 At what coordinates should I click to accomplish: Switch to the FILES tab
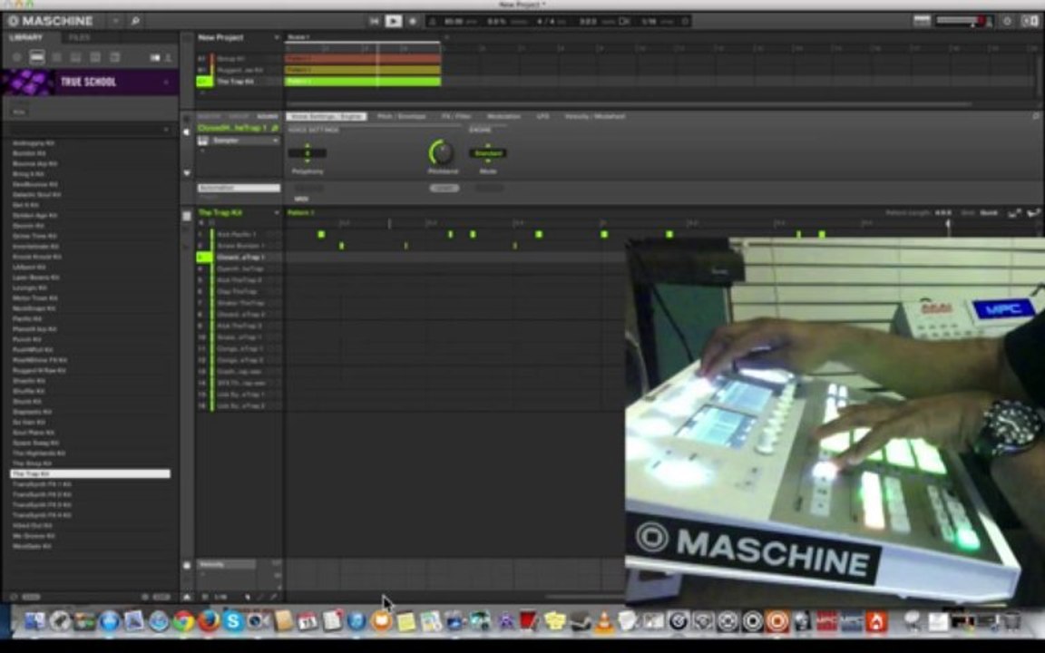79,37
